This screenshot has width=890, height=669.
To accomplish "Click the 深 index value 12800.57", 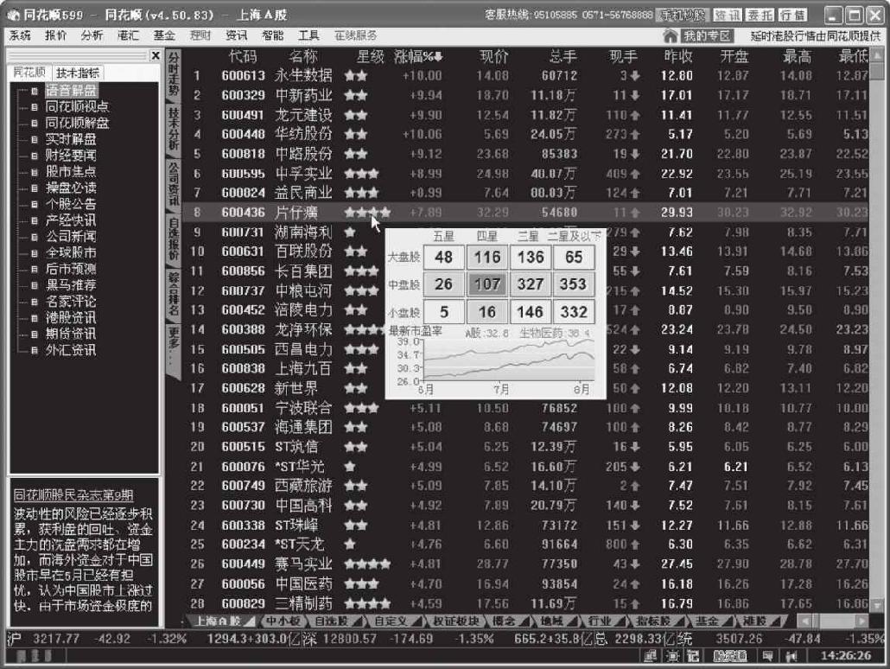I will [x=350, y=639].
